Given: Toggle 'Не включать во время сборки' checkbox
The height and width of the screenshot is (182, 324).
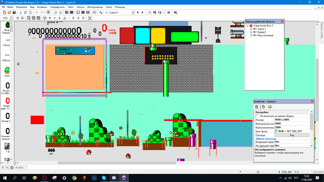Looking at the screenshot, I should [x=257, y=116].
